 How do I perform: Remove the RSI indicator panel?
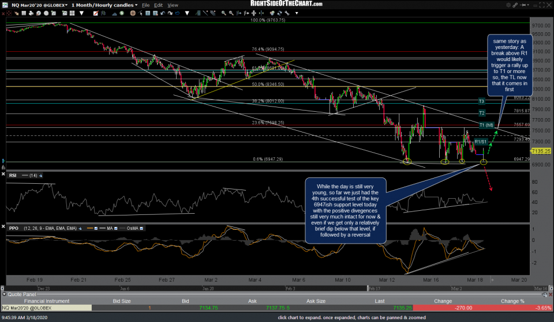tap(3, 174)
